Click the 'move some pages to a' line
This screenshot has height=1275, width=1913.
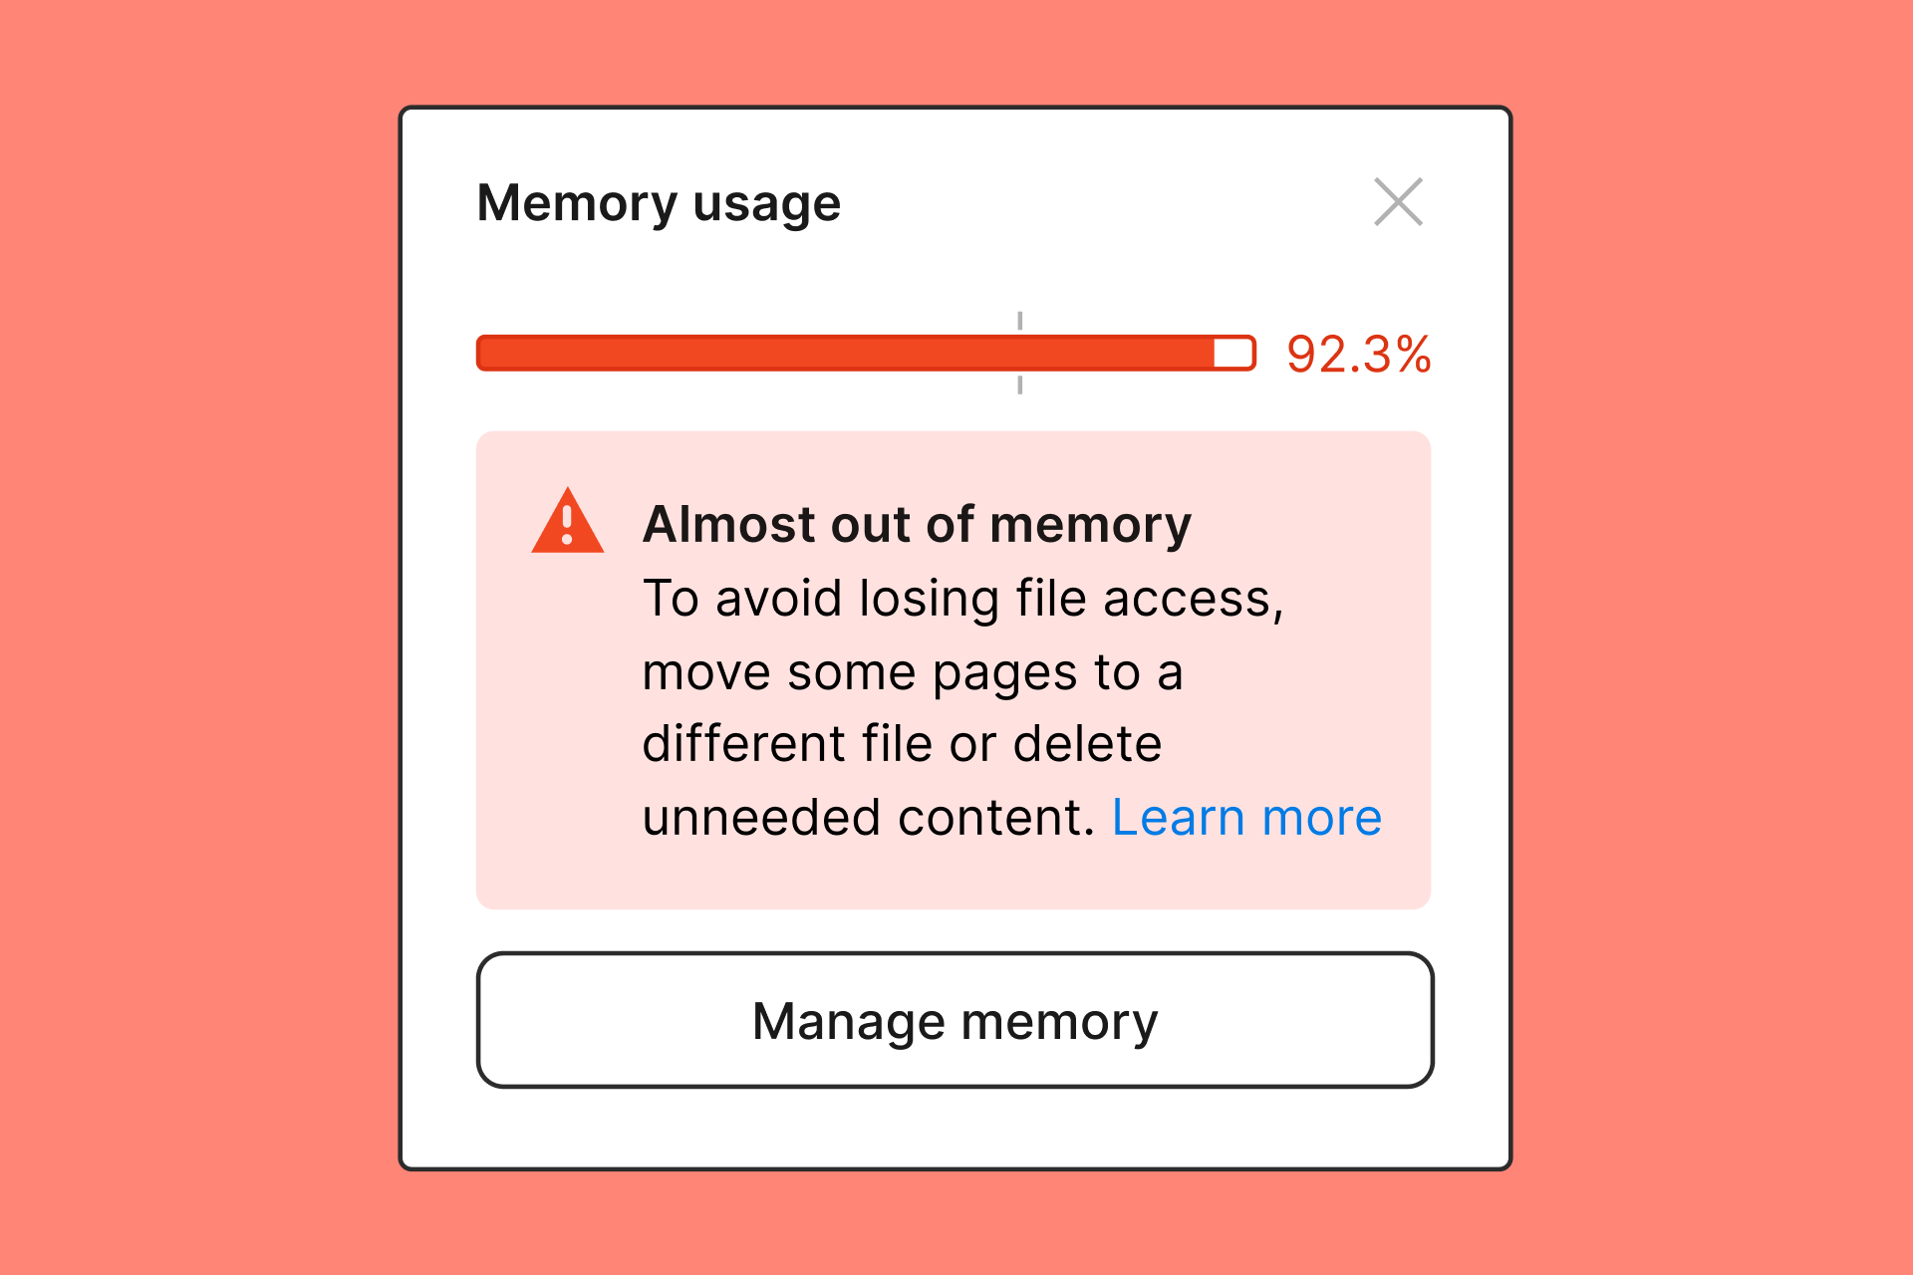(x=913, y=672)
